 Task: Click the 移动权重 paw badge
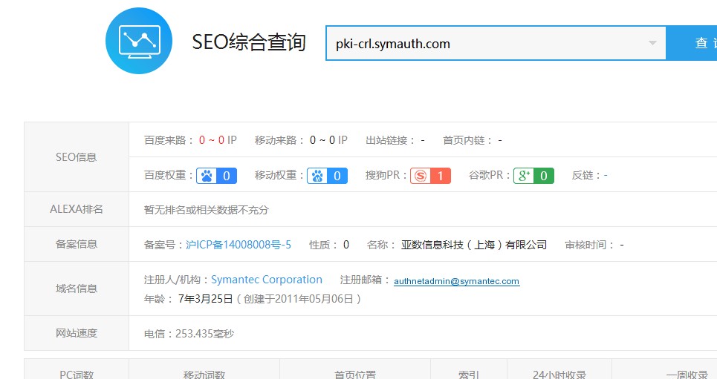pyautogui.click(x=327, y=176)
